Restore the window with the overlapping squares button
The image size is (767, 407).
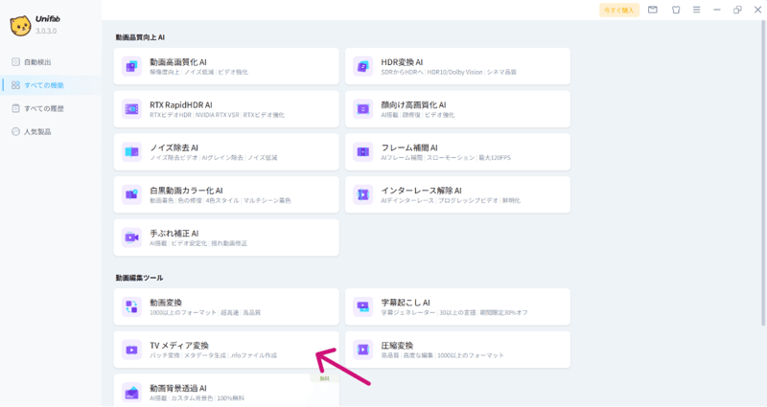pos(737,10)
